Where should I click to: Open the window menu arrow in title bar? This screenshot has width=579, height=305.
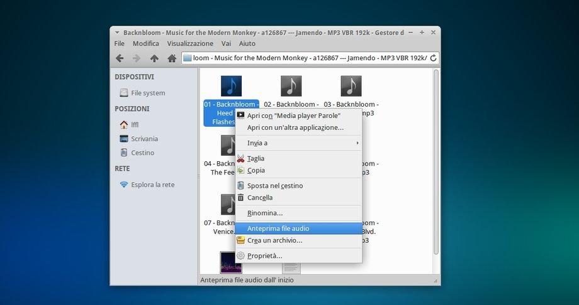[116, 32]
